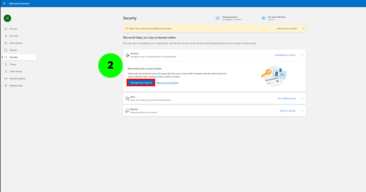Click the Data section folder icon
The width and height of the screenshot is (366, 192).
pyautogui.click(x=127, y=98)
